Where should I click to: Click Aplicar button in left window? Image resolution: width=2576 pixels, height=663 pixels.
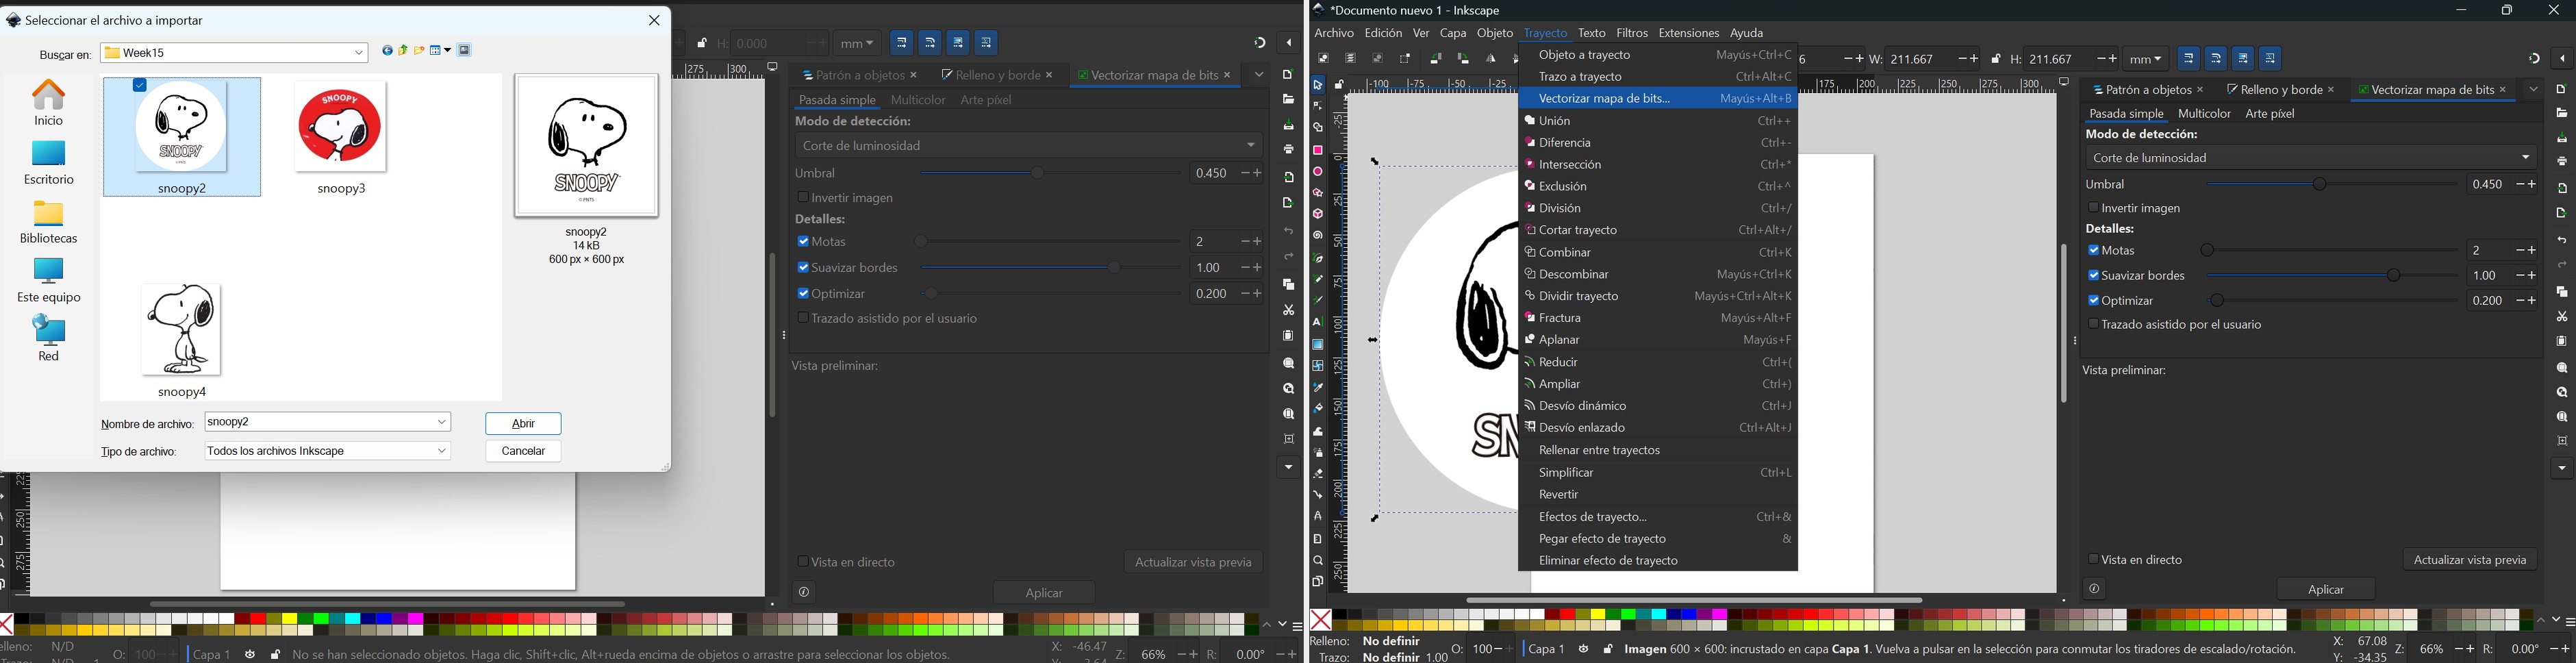[1044, 593]
